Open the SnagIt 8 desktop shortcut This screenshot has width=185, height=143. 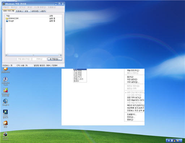pyautogui.click(x=5, y=102)
